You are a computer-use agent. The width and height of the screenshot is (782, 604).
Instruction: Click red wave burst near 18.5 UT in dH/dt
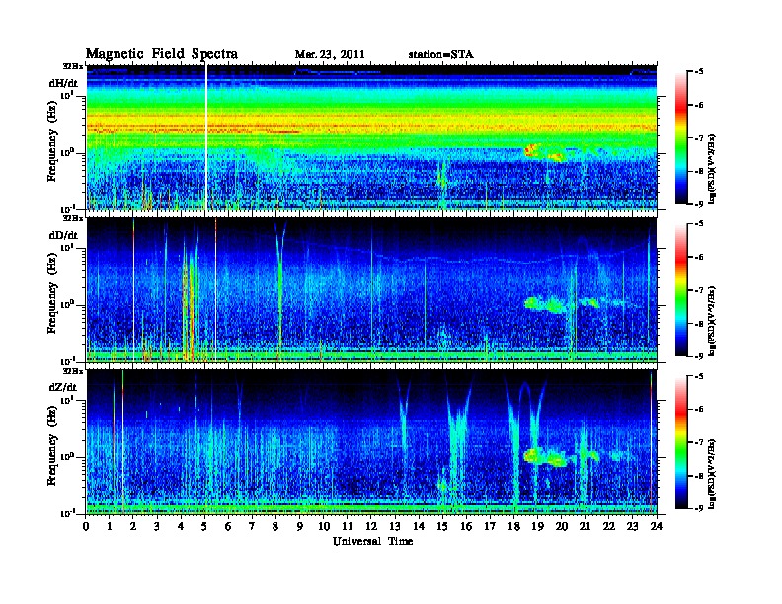click(x=531, y=149)
